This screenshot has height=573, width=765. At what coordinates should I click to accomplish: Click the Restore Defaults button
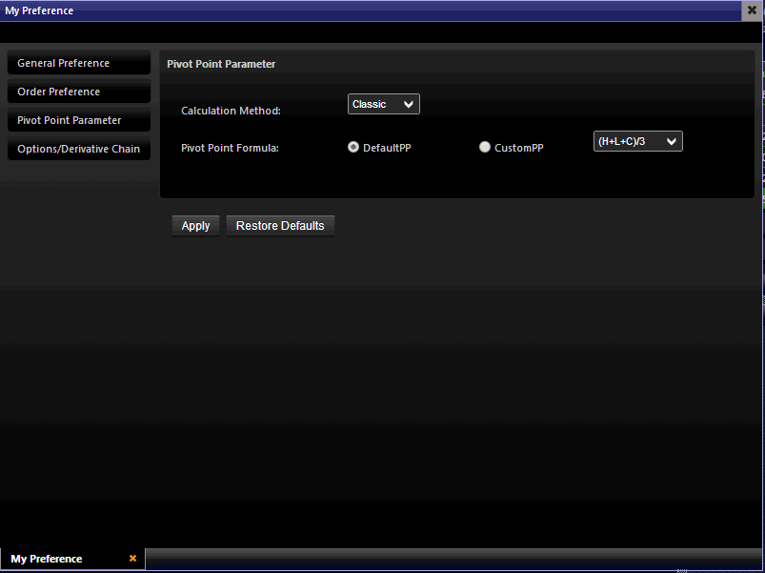[x=280, y=226]
